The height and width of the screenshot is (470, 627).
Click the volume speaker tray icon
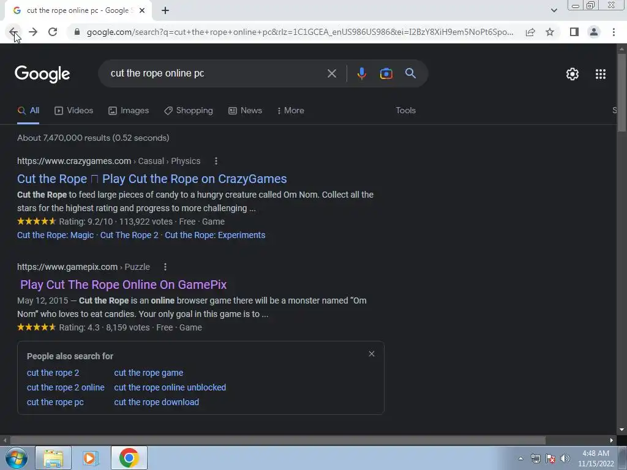pyautogui.click(x=565, y=458)
